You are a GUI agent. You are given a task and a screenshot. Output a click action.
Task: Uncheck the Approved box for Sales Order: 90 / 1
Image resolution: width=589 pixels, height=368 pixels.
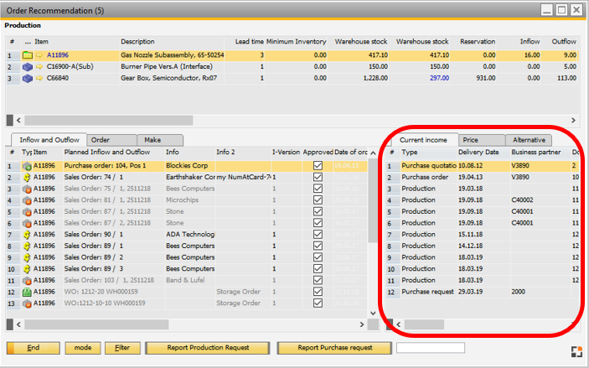(x=317, y=235)
